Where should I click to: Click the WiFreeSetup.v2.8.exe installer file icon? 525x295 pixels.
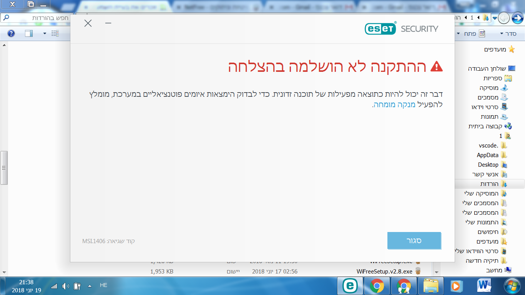(418, 271)
